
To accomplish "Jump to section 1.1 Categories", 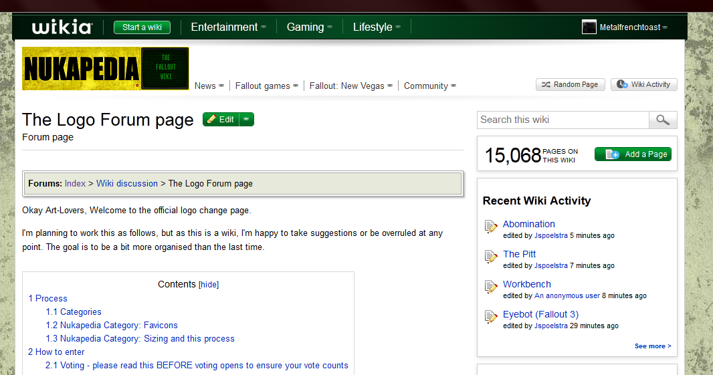I will (x=74, y=311).
